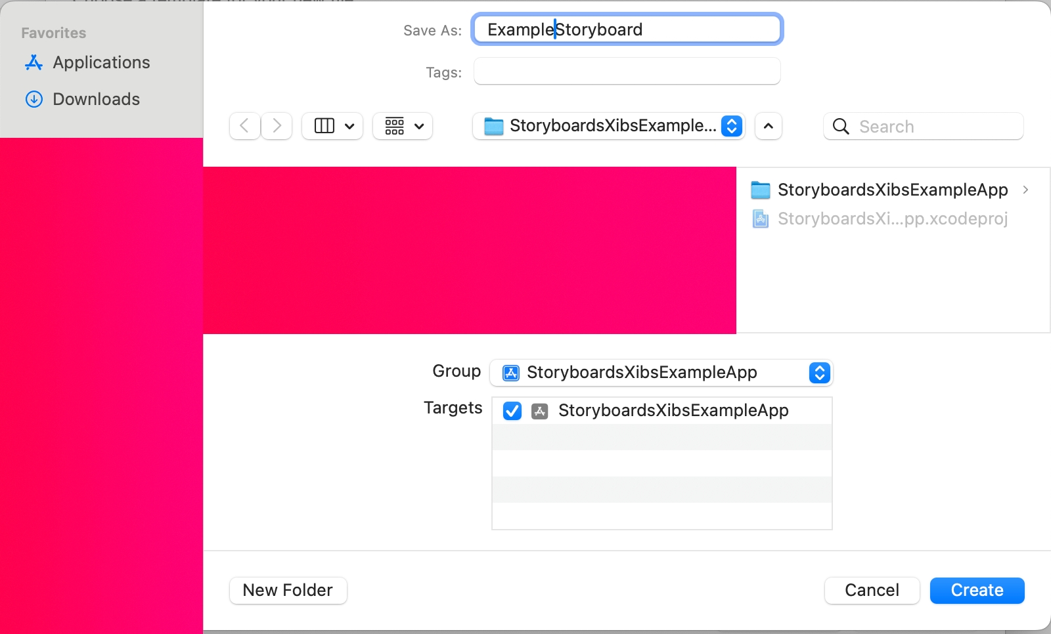Click the back navigation arrow
This screenshot has width=1051, height=634.
click(x=244, y=126)
